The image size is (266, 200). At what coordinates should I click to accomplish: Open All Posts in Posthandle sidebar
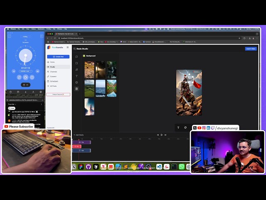coord(59,86)
